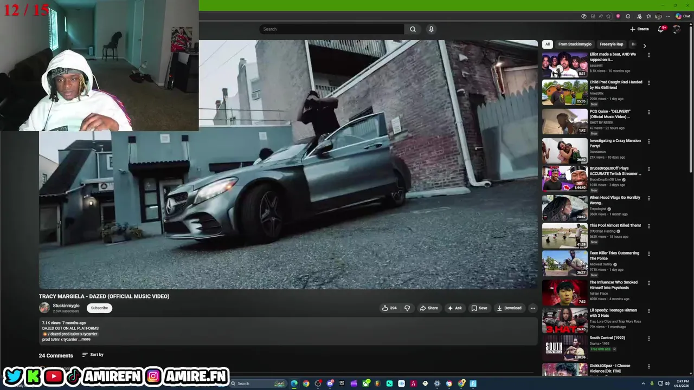This screenshot has height=390, width=694.
Task: Share the video
Action: 429,308
